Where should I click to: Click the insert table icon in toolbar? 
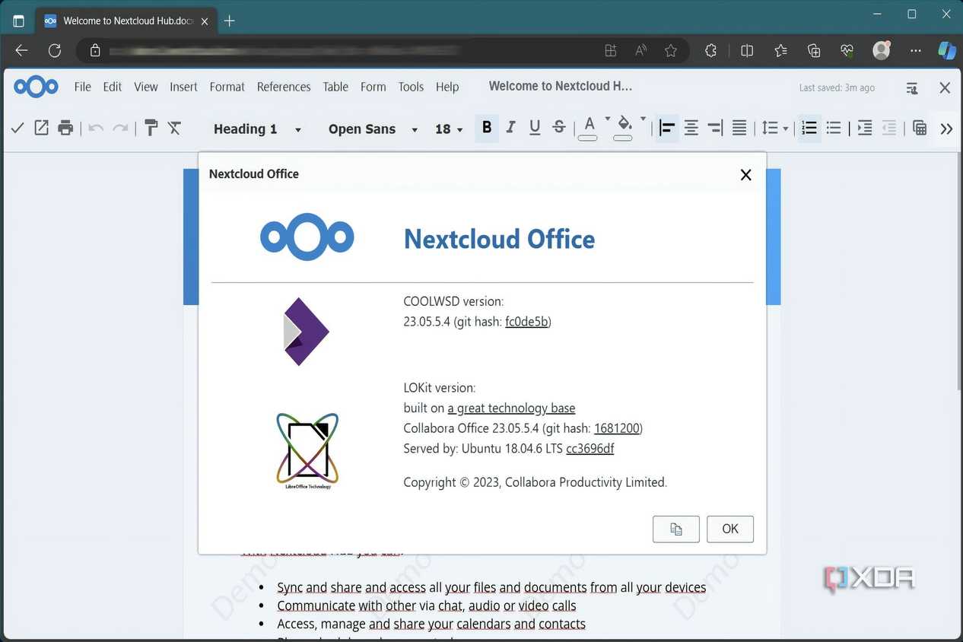920,129
